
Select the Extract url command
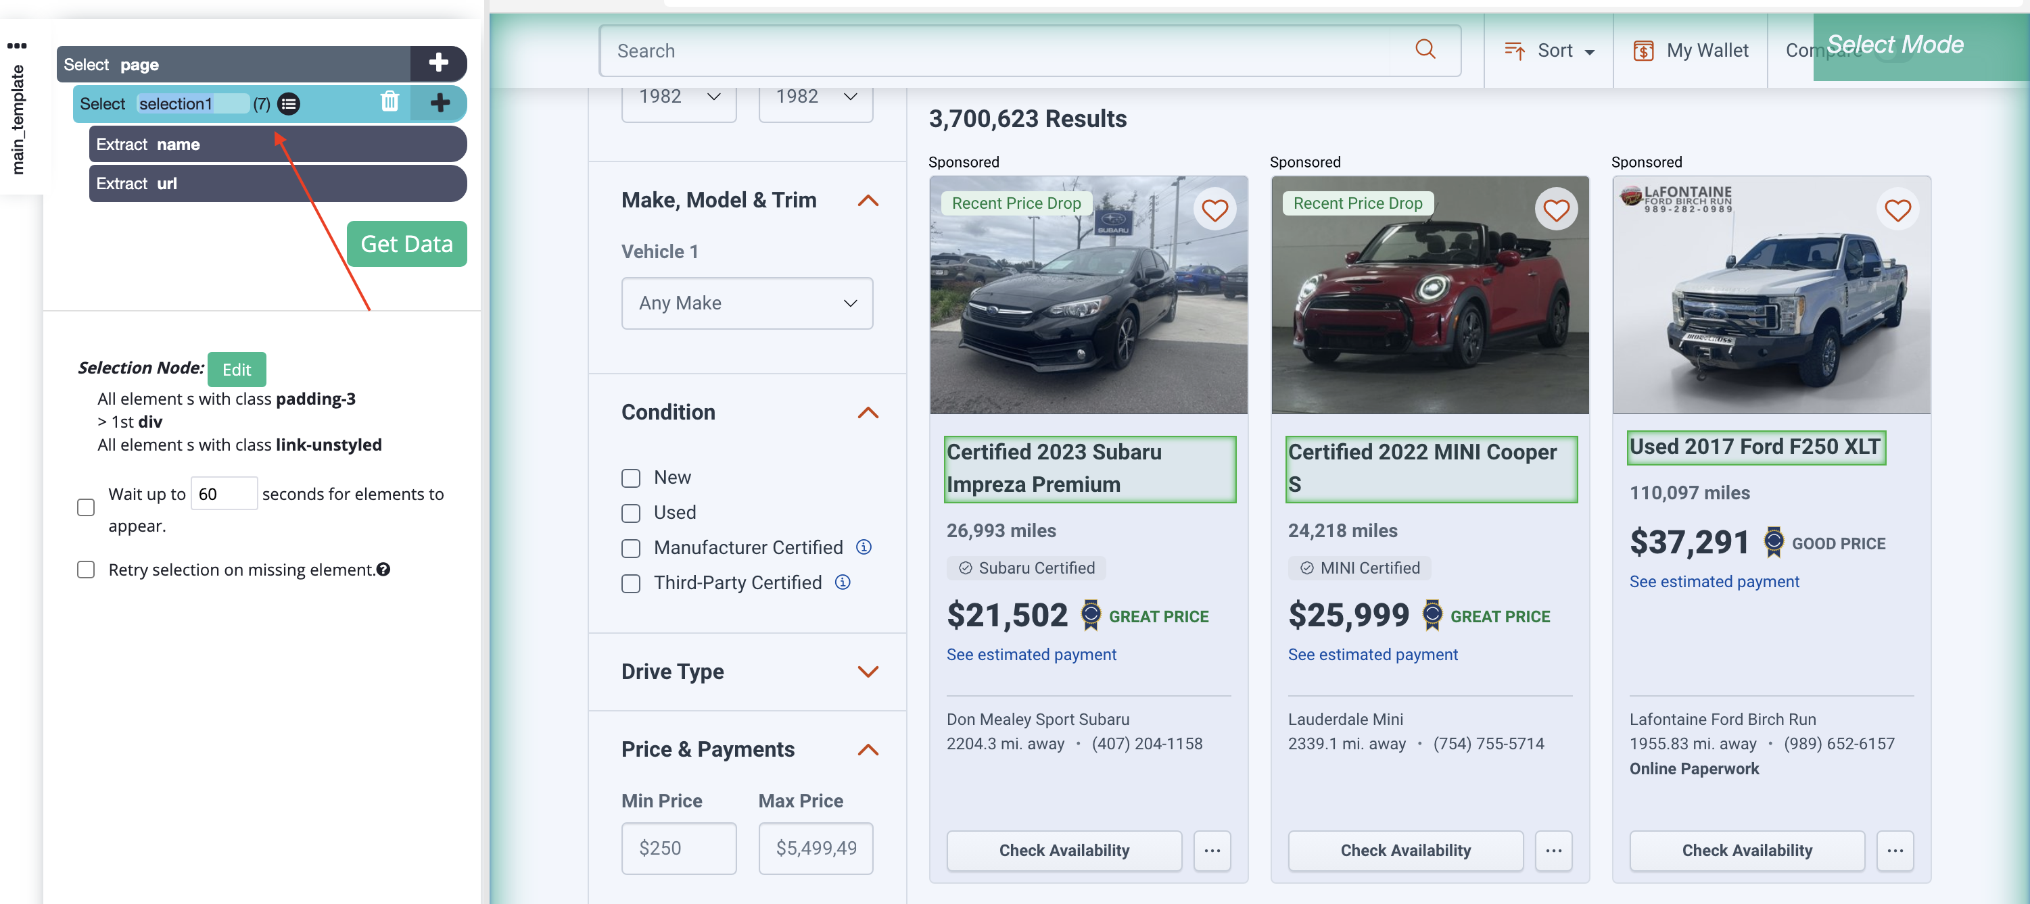click(277, 184)
